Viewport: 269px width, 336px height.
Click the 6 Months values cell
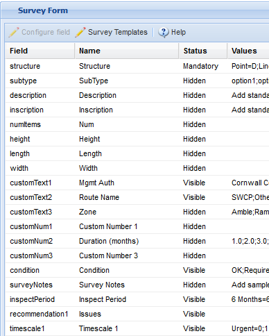pos(248,299)
